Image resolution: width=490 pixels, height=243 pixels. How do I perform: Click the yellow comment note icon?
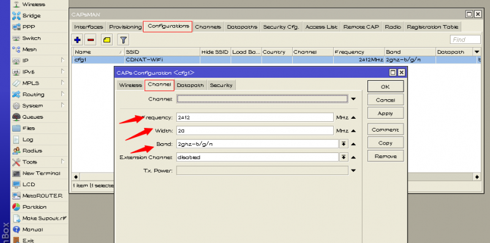[x=107, y=40]
